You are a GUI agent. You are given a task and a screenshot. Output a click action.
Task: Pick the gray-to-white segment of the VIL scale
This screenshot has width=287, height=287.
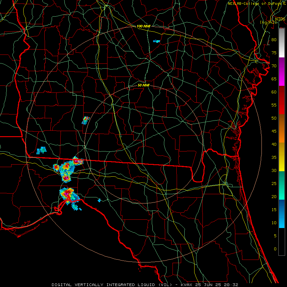point(282,43)
